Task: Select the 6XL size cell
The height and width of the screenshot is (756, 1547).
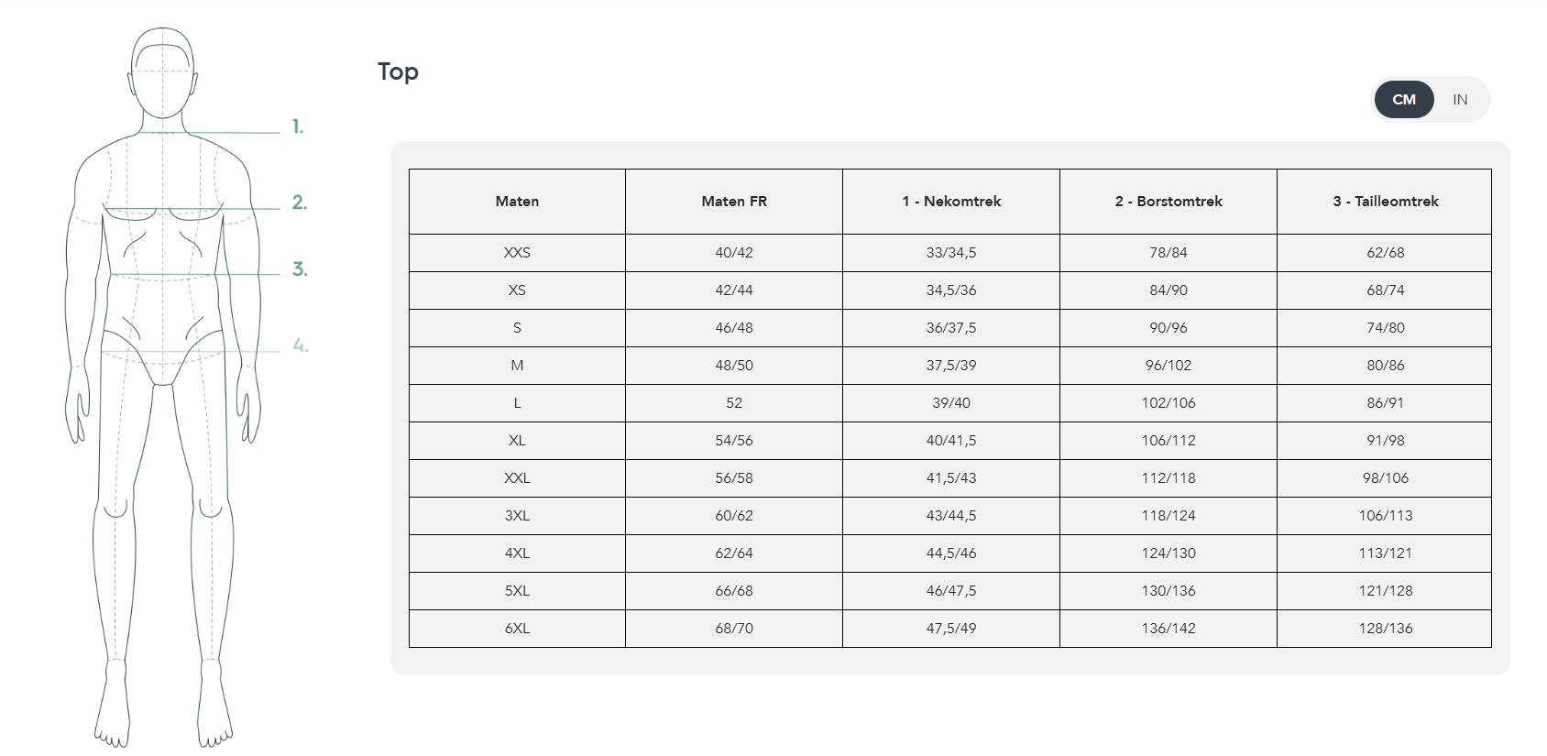Action: pyautogui.click(x=517, y=629)
